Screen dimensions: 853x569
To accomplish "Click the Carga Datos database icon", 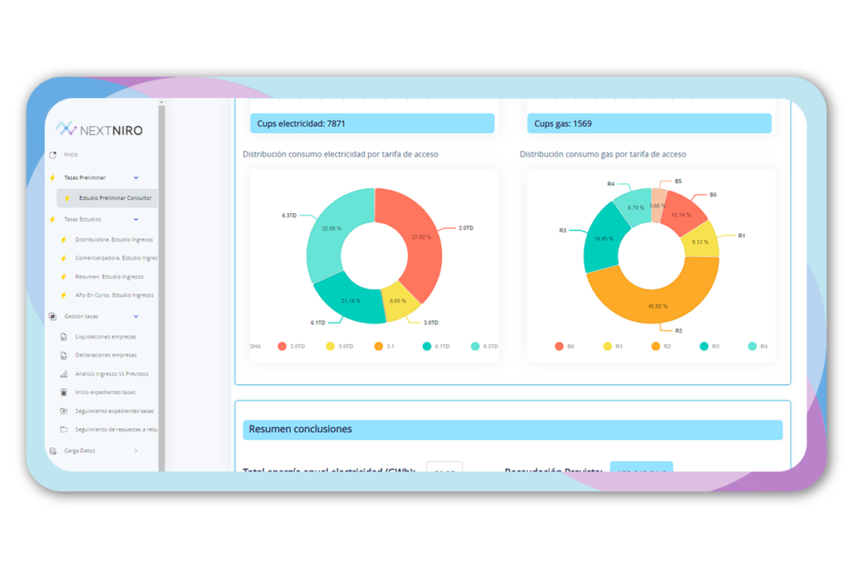I will [x=52, y=451].
